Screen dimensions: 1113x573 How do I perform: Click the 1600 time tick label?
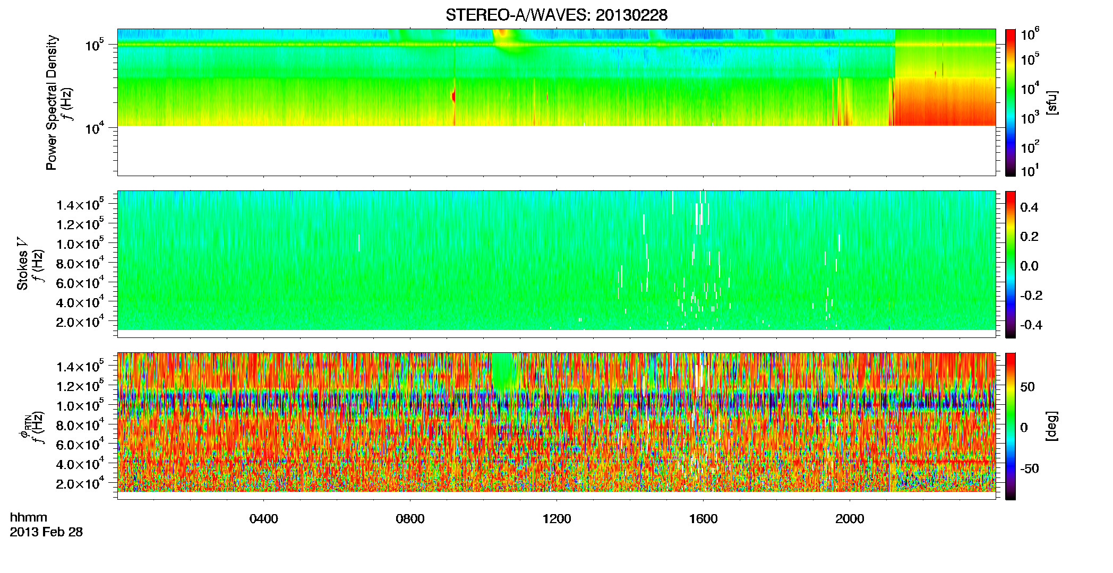tap(703, 519)
